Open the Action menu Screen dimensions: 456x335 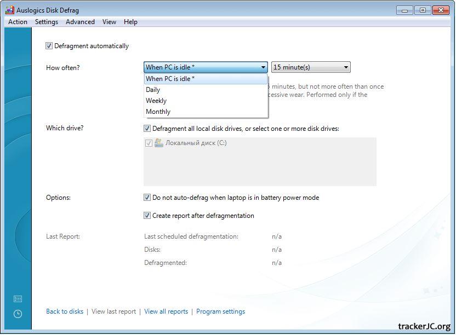[18, 22]
